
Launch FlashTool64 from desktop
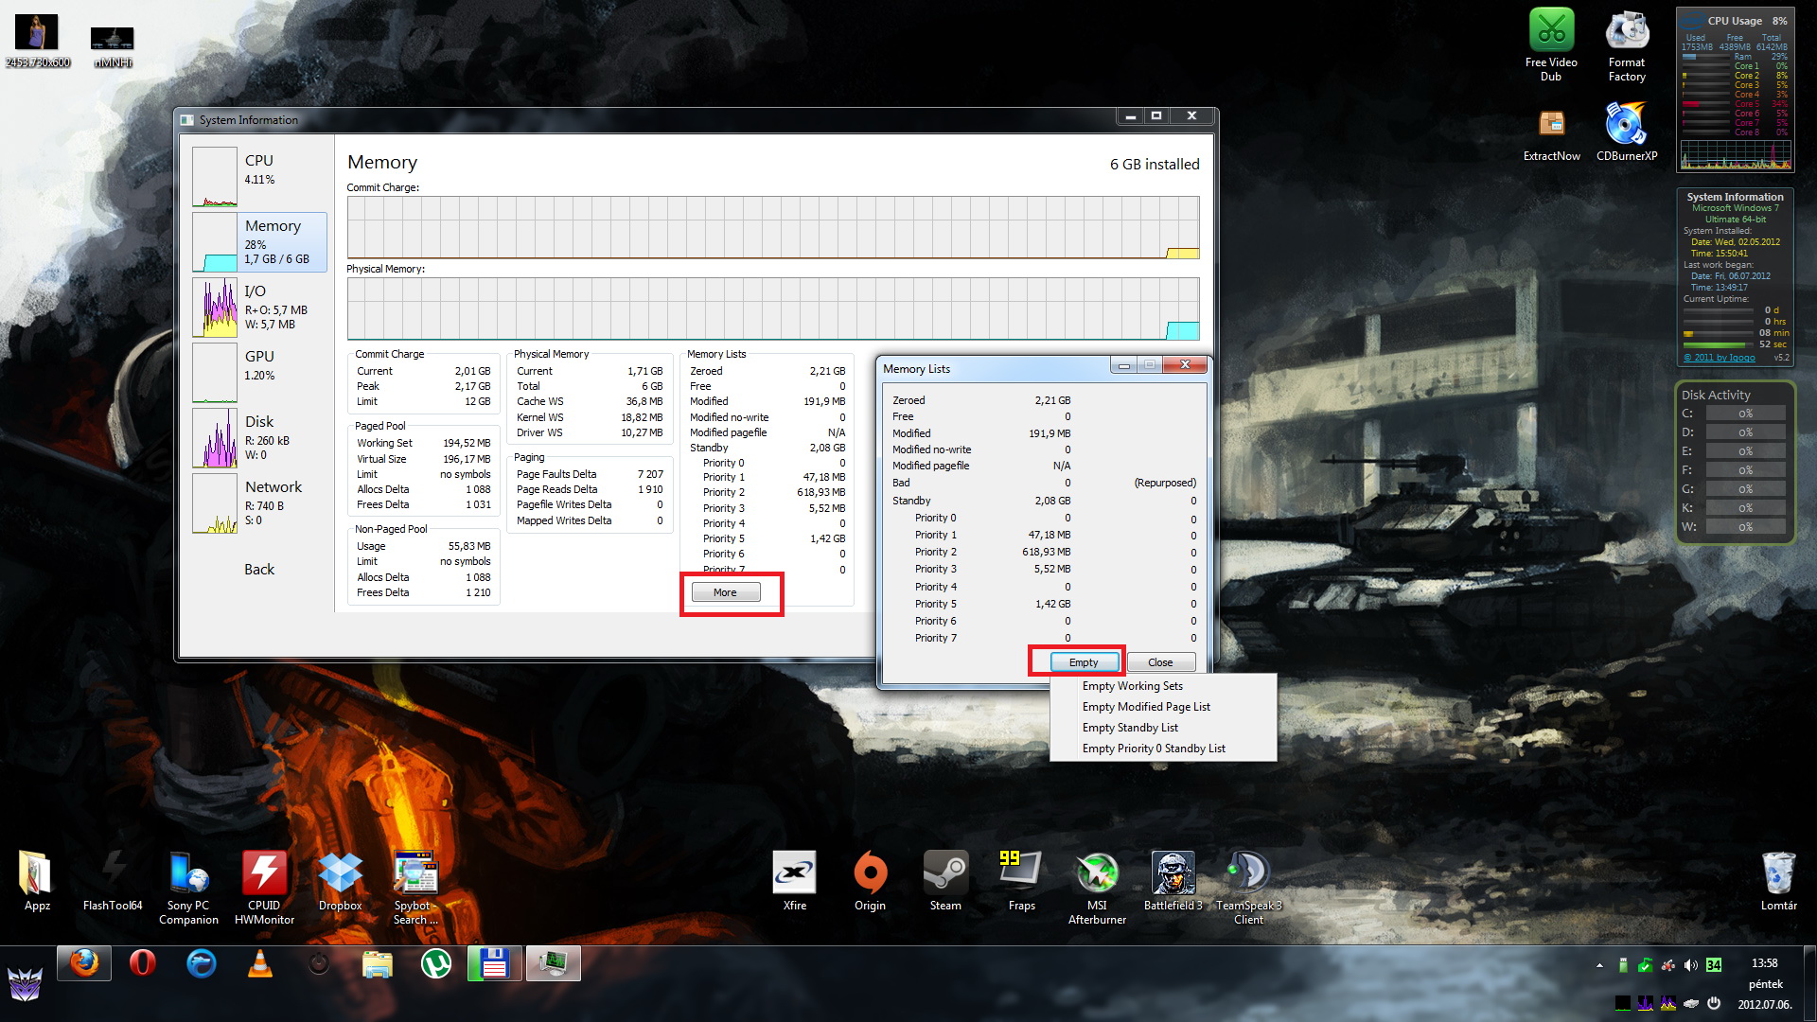[x=113, y=881]
